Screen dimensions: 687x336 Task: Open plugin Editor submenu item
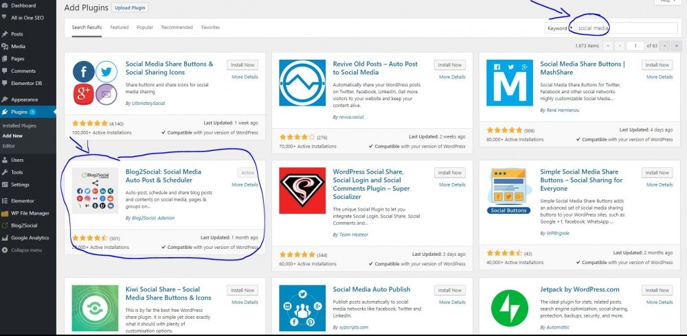[8, 146]
